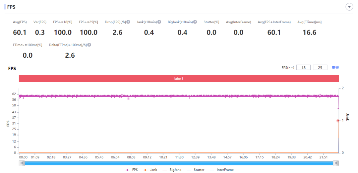The height and width of the screenshot is (173, 358).
Task: Click the help icon beside Drop(FPS)[/h]
Action: point(128,22)
